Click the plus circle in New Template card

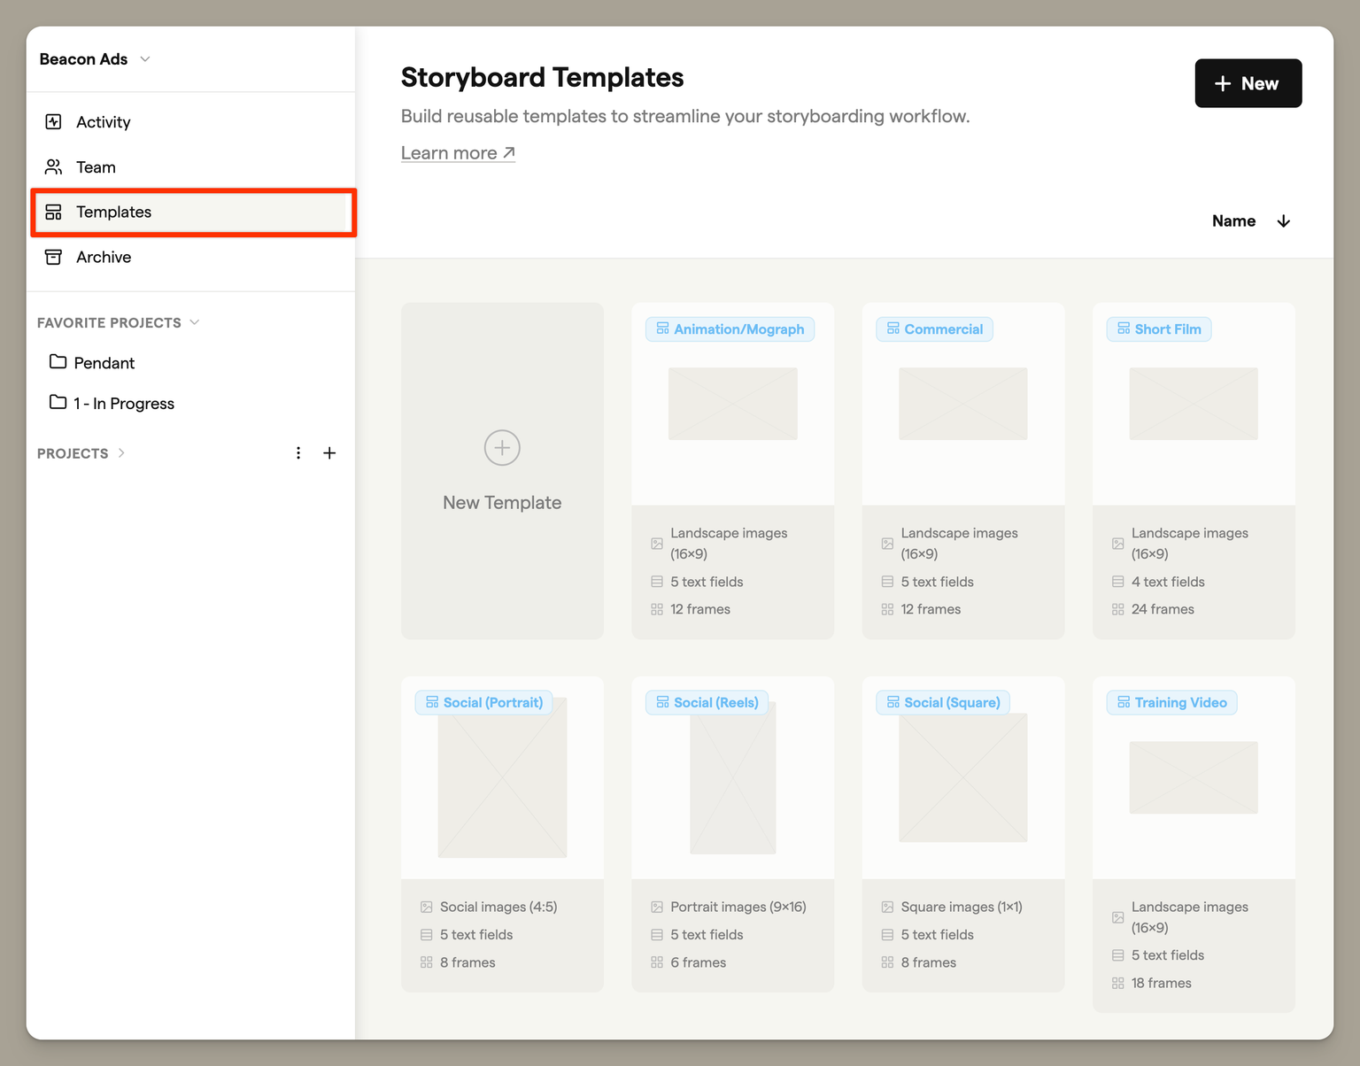coord(502,448)
